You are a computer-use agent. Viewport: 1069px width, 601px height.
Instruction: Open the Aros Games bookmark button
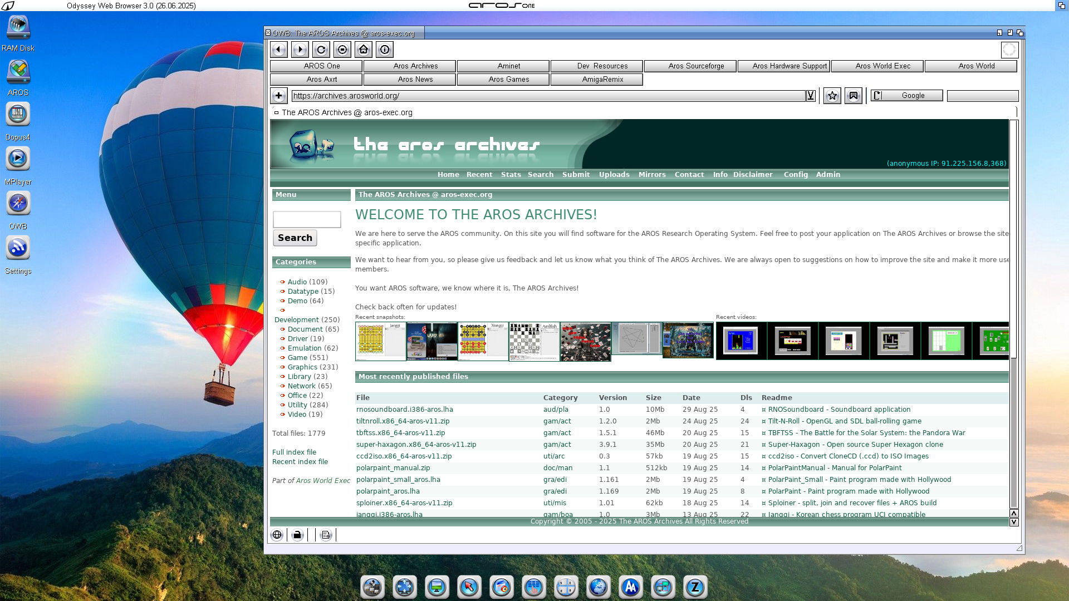point(503,79)
